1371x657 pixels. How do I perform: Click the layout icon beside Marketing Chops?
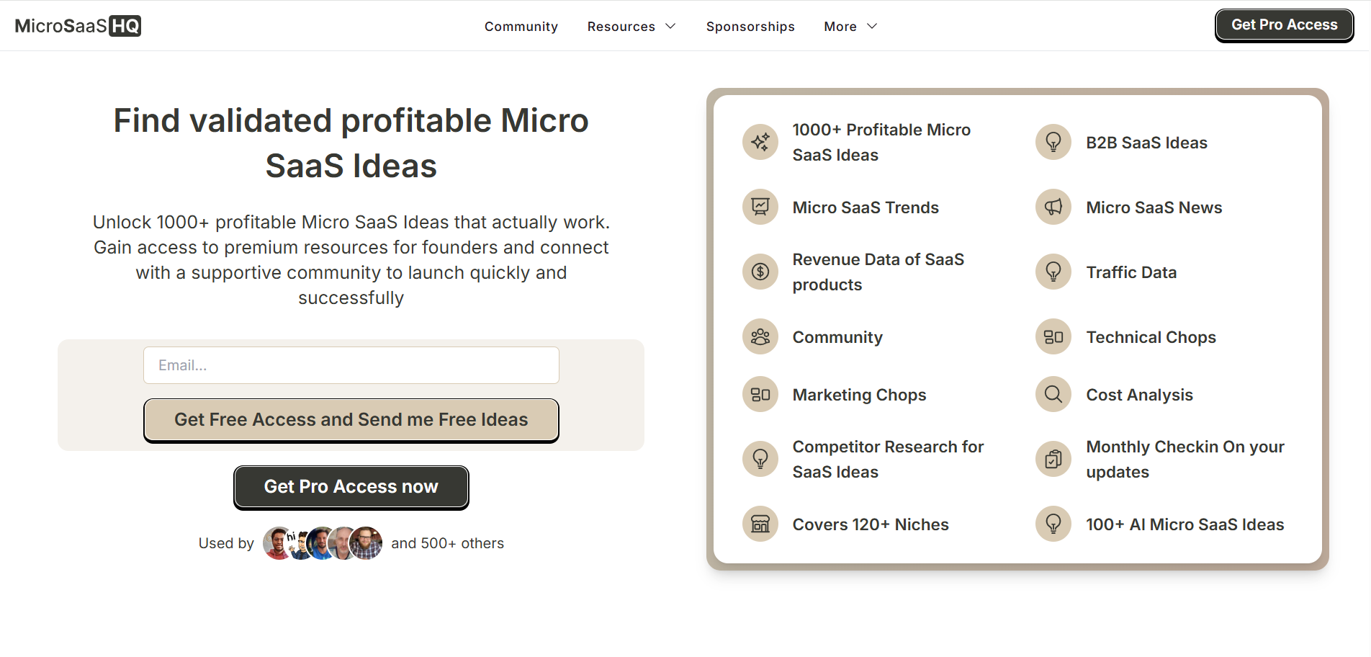coord(760,394)
